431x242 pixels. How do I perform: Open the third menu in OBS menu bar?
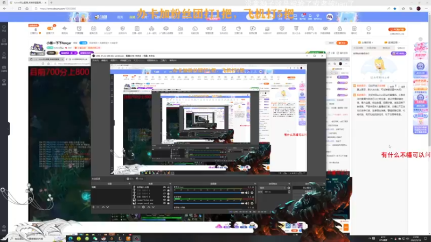pyautogui.click(x=114, y=60)
